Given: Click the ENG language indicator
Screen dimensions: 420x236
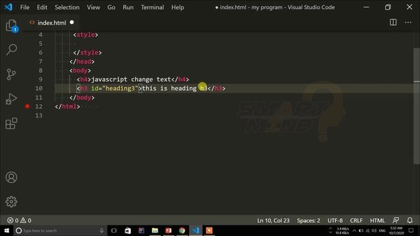Looking at the screenshot, I should 382,231.
